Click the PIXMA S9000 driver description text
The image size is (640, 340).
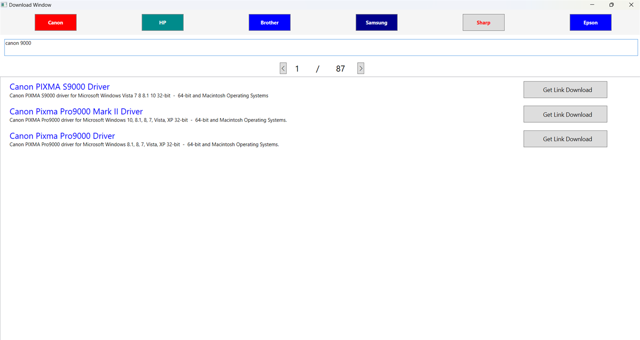(139, 96)
